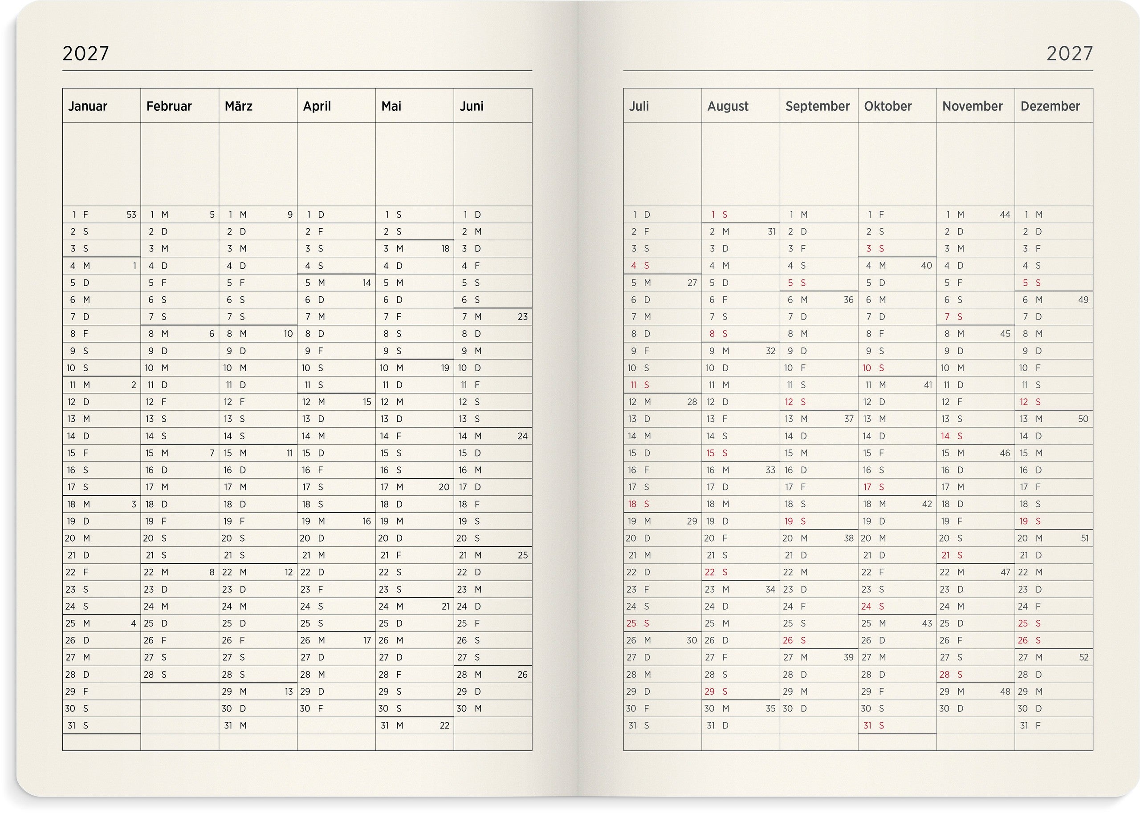Click the Dezember month header

(x=1050, y=106)
